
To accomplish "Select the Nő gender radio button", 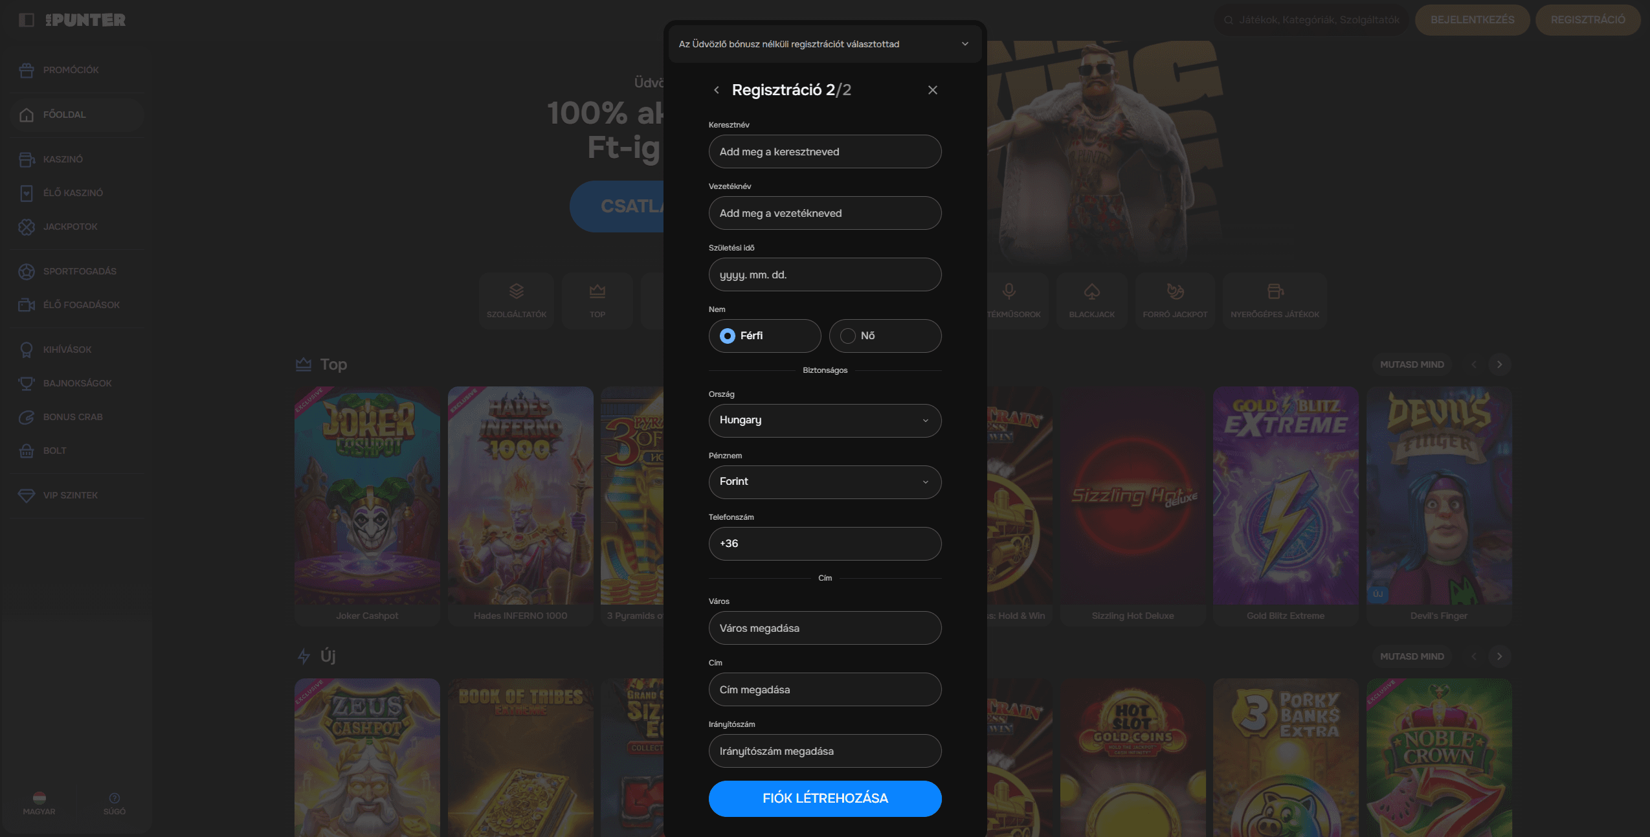I will point(847,336).
